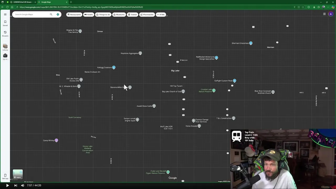Viewport: 336px width, 189px height.
Task: Open the Layers map type switcher
Action: click(x=18, y=175)
